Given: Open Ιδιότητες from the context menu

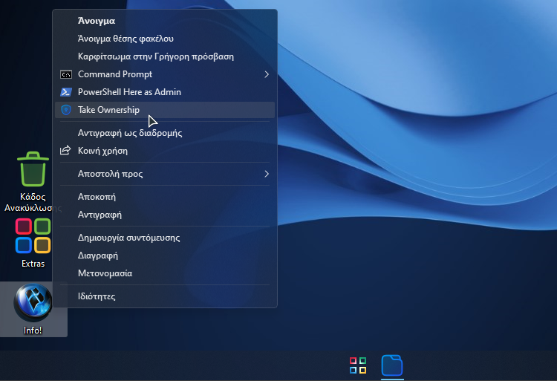Looking at the screenshot, I should point(165,296).
